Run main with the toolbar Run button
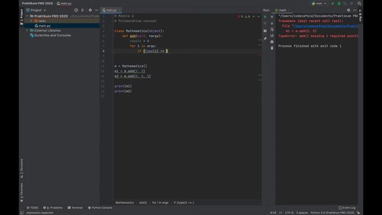 (333, 4)
